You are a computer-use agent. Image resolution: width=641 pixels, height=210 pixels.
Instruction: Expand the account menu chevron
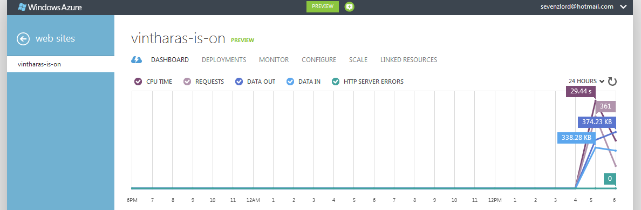click(x=623, y=6)
